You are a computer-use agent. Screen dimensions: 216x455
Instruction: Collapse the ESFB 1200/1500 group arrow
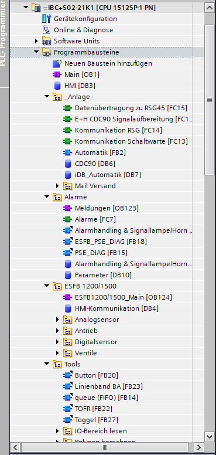47,286
